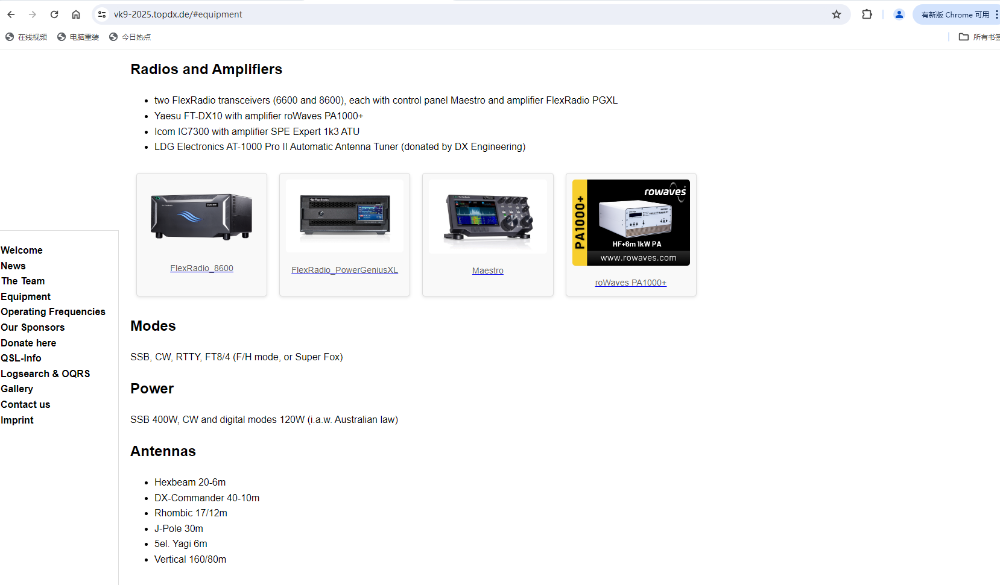The image size is (1000, 585).
Task: Open site information icon in address bar
Action: click(102, 14)
